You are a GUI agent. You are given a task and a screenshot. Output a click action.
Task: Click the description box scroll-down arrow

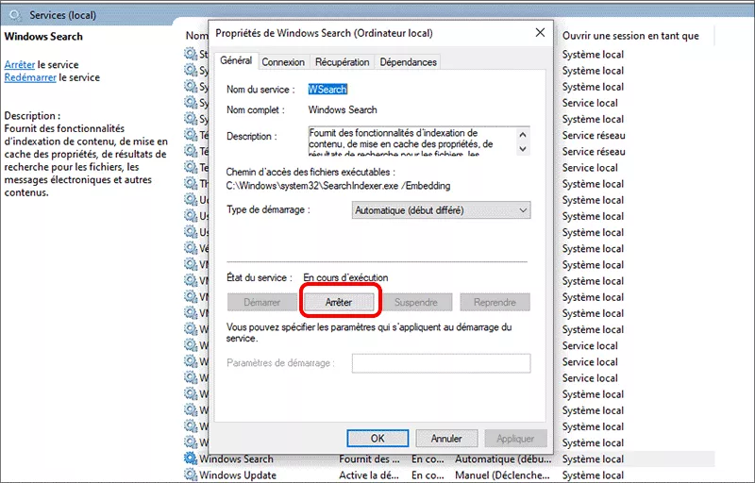[523, 149]
